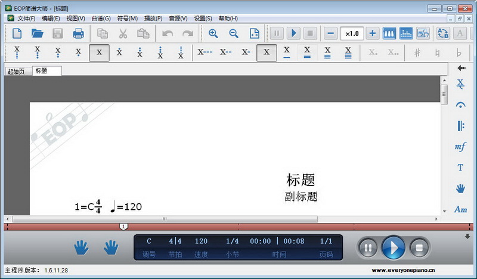
Task: Open the mf handwriting score icon
Action: coord(423,33)
